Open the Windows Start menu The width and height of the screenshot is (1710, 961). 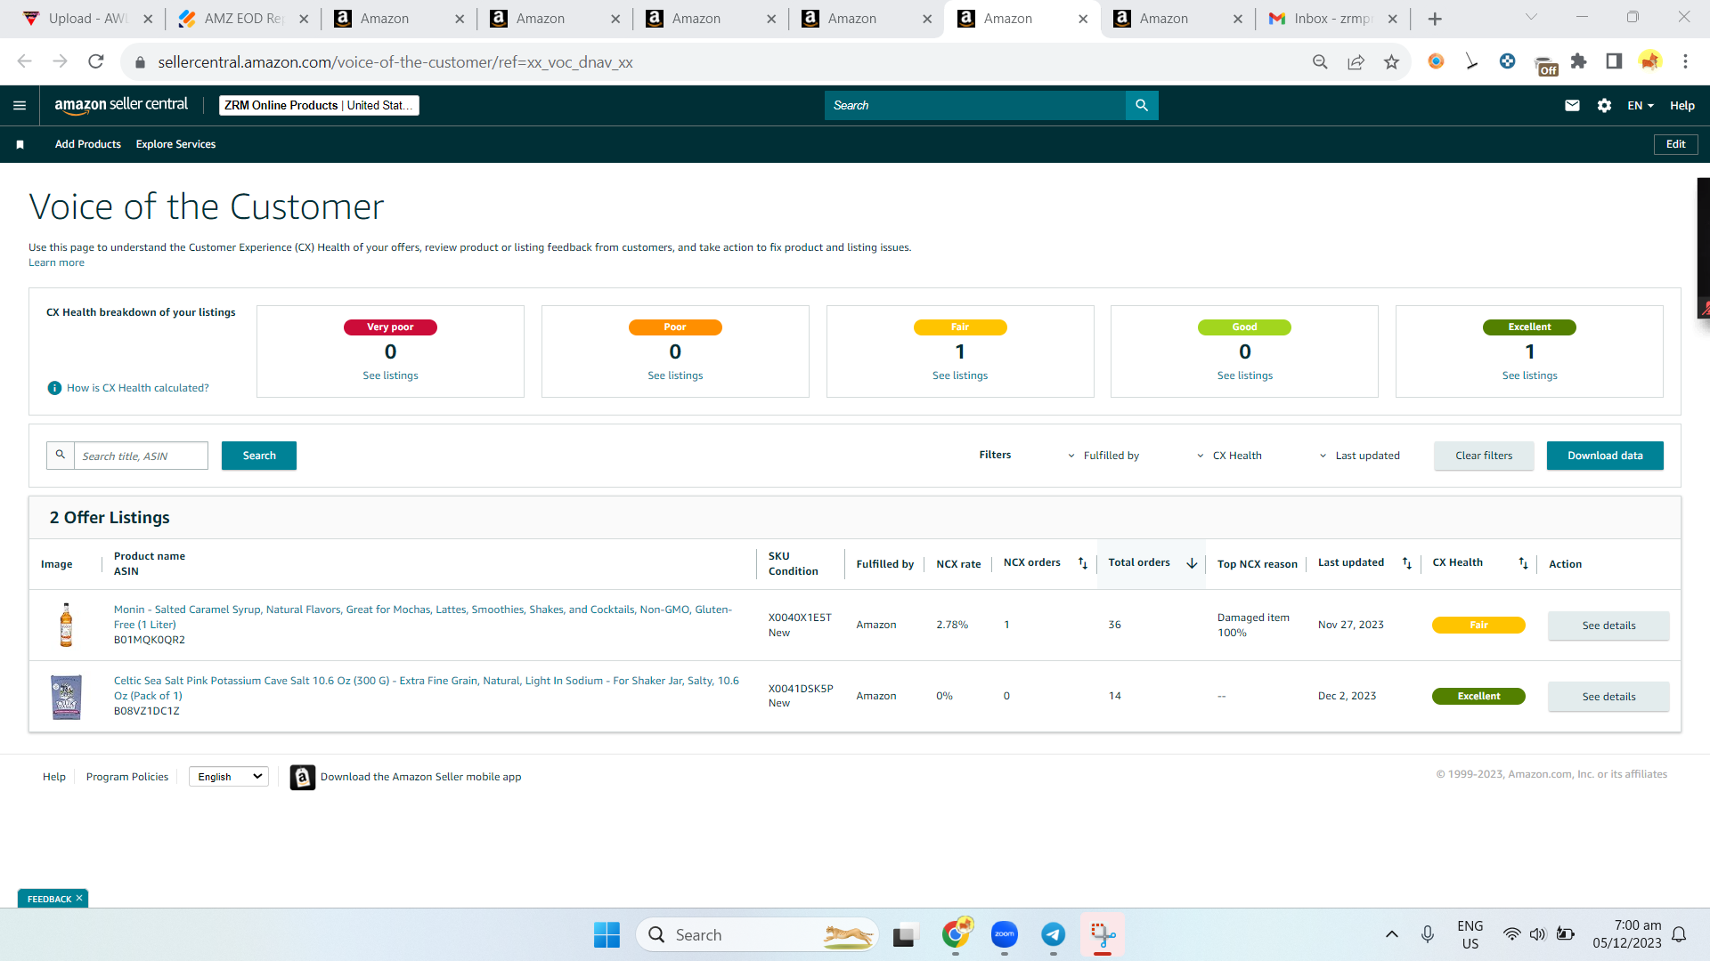tap(607, 934)
